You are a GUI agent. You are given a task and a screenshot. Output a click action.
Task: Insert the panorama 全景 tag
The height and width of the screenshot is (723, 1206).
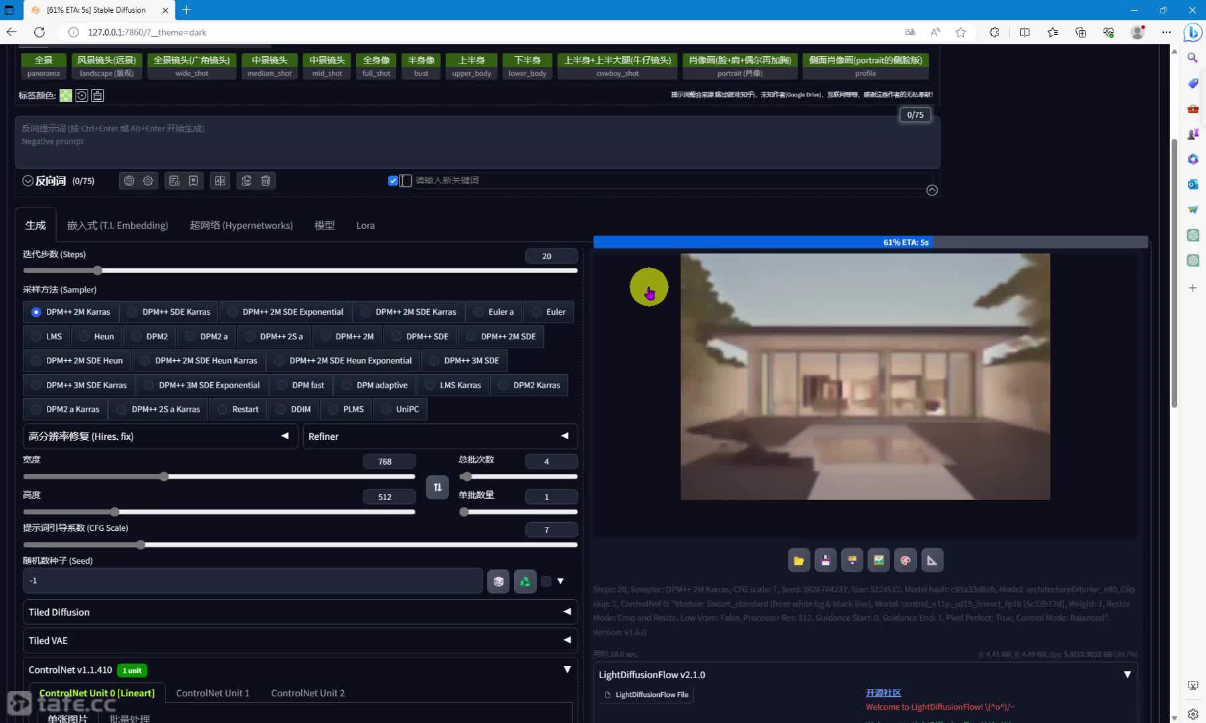click(44, 66)
